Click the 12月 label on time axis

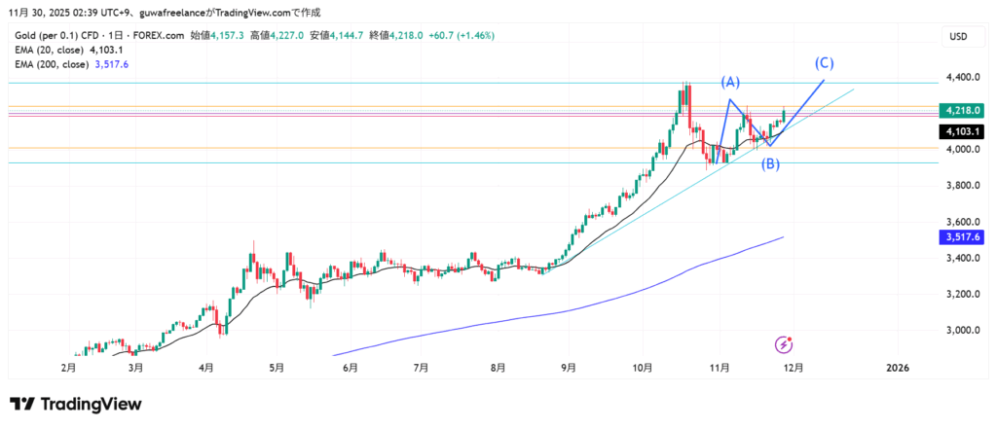(793, 368)
